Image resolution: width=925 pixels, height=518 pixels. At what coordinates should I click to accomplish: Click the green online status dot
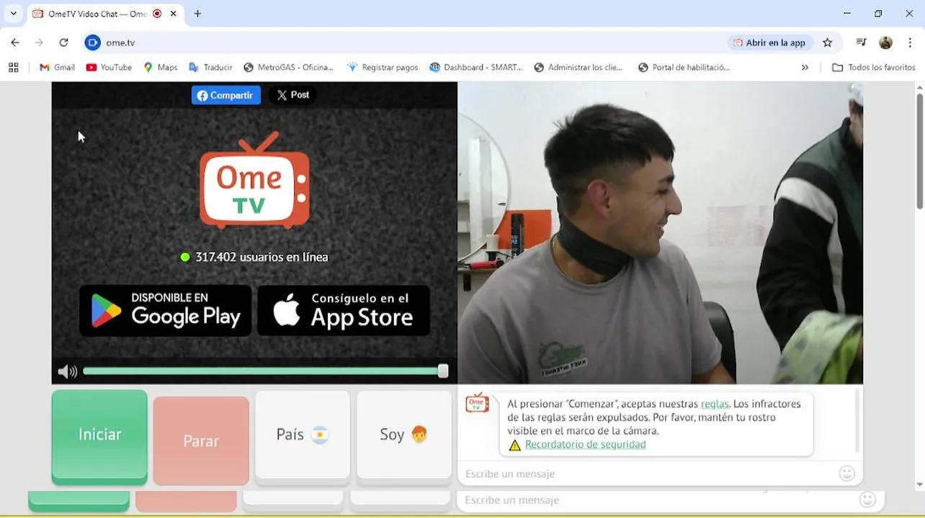coord(185,257)
